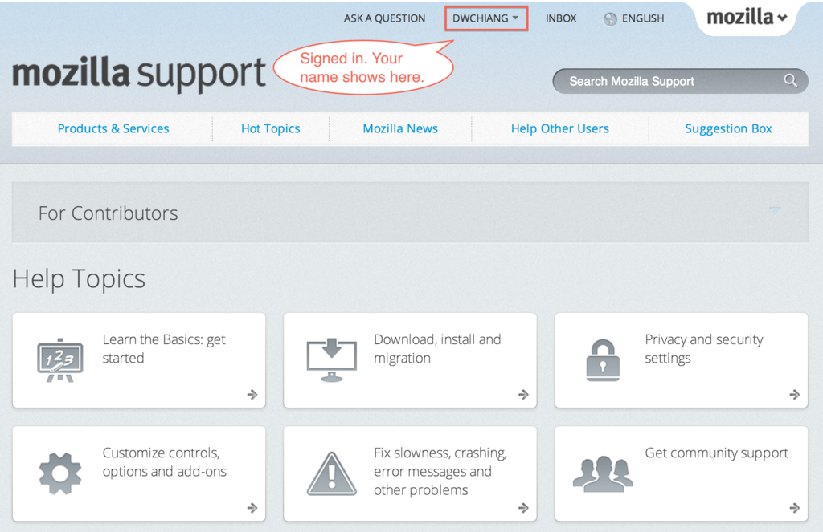The height and width of the screenshot is (532, 823).
Task: Open the mozilla tab dropdown
Action: (747, 18)
